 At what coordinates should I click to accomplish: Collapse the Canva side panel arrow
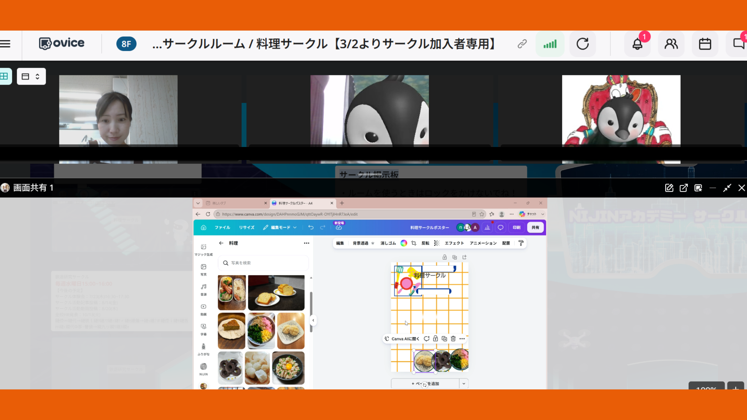click(x=313, y=320)
